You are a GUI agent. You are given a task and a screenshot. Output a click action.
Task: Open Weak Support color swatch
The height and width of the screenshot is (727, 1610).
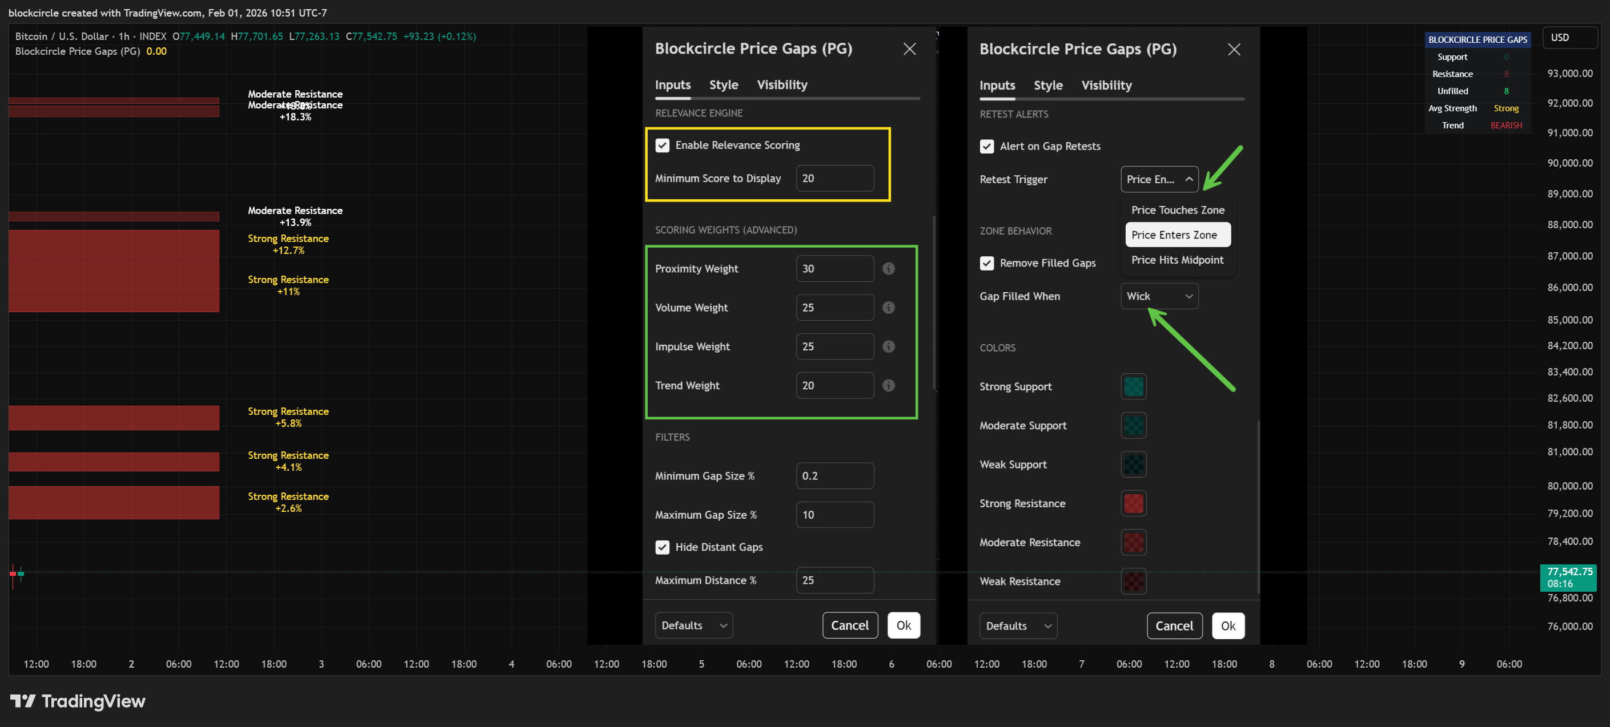click(x=1134, y=465)
